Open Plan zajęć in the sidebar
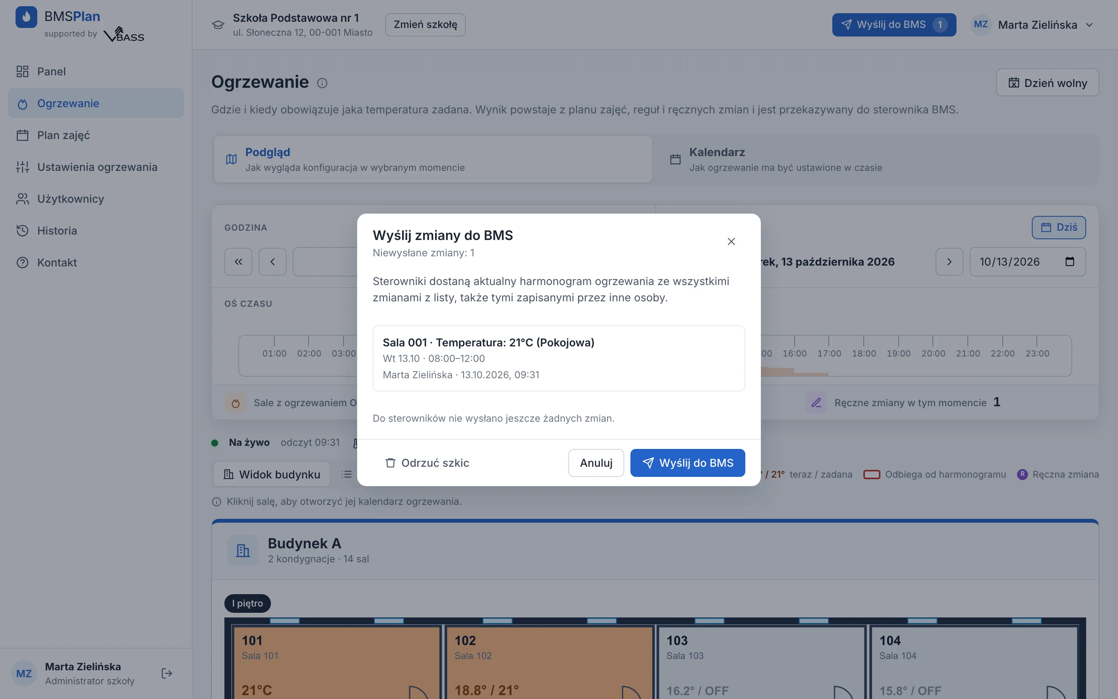The width and height of the screenshot is (1118, 699). (x=95, y=135)
